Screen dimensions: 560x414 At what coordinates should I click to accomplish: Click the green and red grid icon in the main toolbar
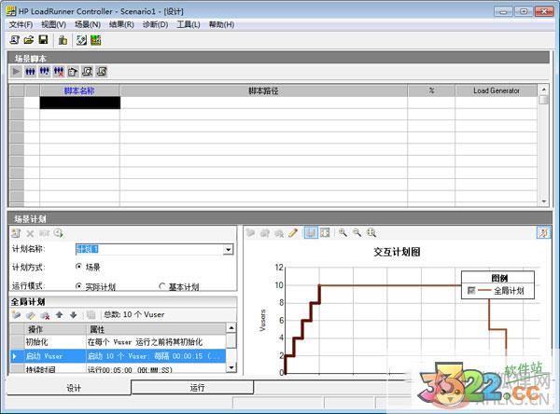96,40
